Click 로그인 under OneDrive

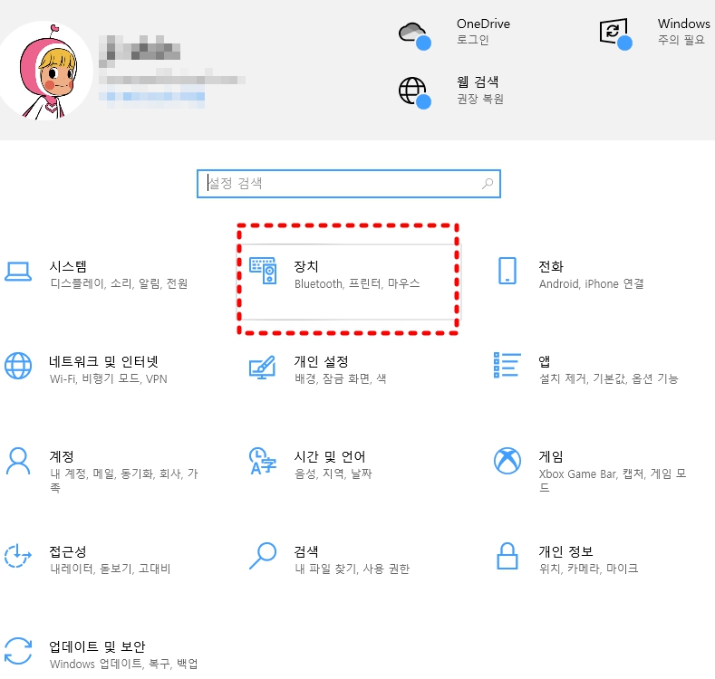point(473,40)
